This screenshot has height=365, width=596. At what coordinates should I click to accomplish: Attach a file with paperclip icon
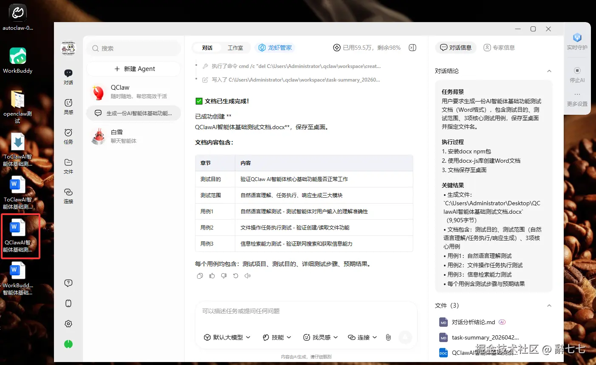click(x=388, y=337)
